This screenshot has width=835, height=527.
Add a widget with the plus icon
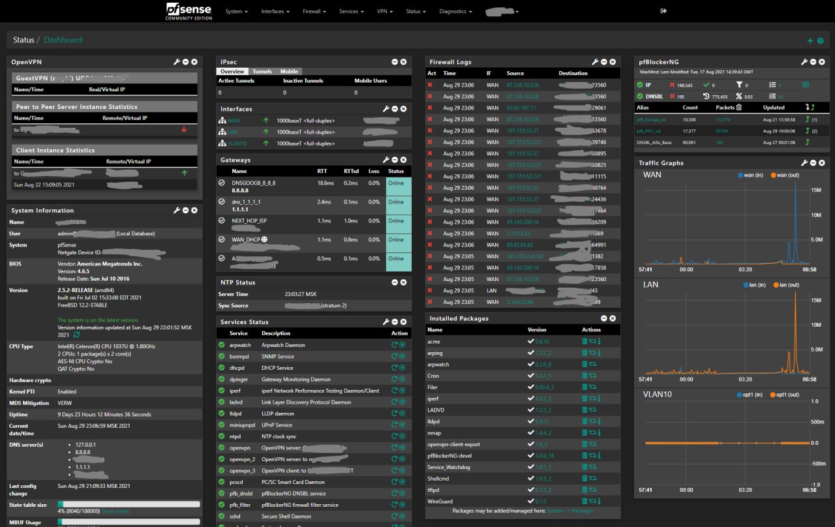[810, 40]
